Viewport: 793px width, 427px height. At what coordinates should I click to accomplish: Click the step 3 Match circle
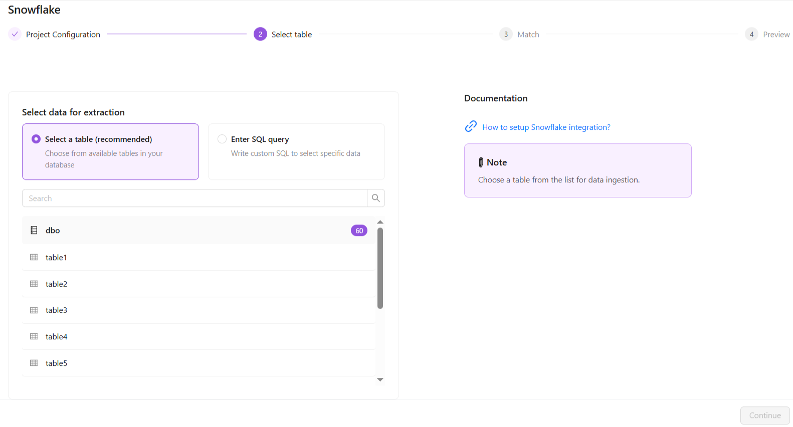506,34
